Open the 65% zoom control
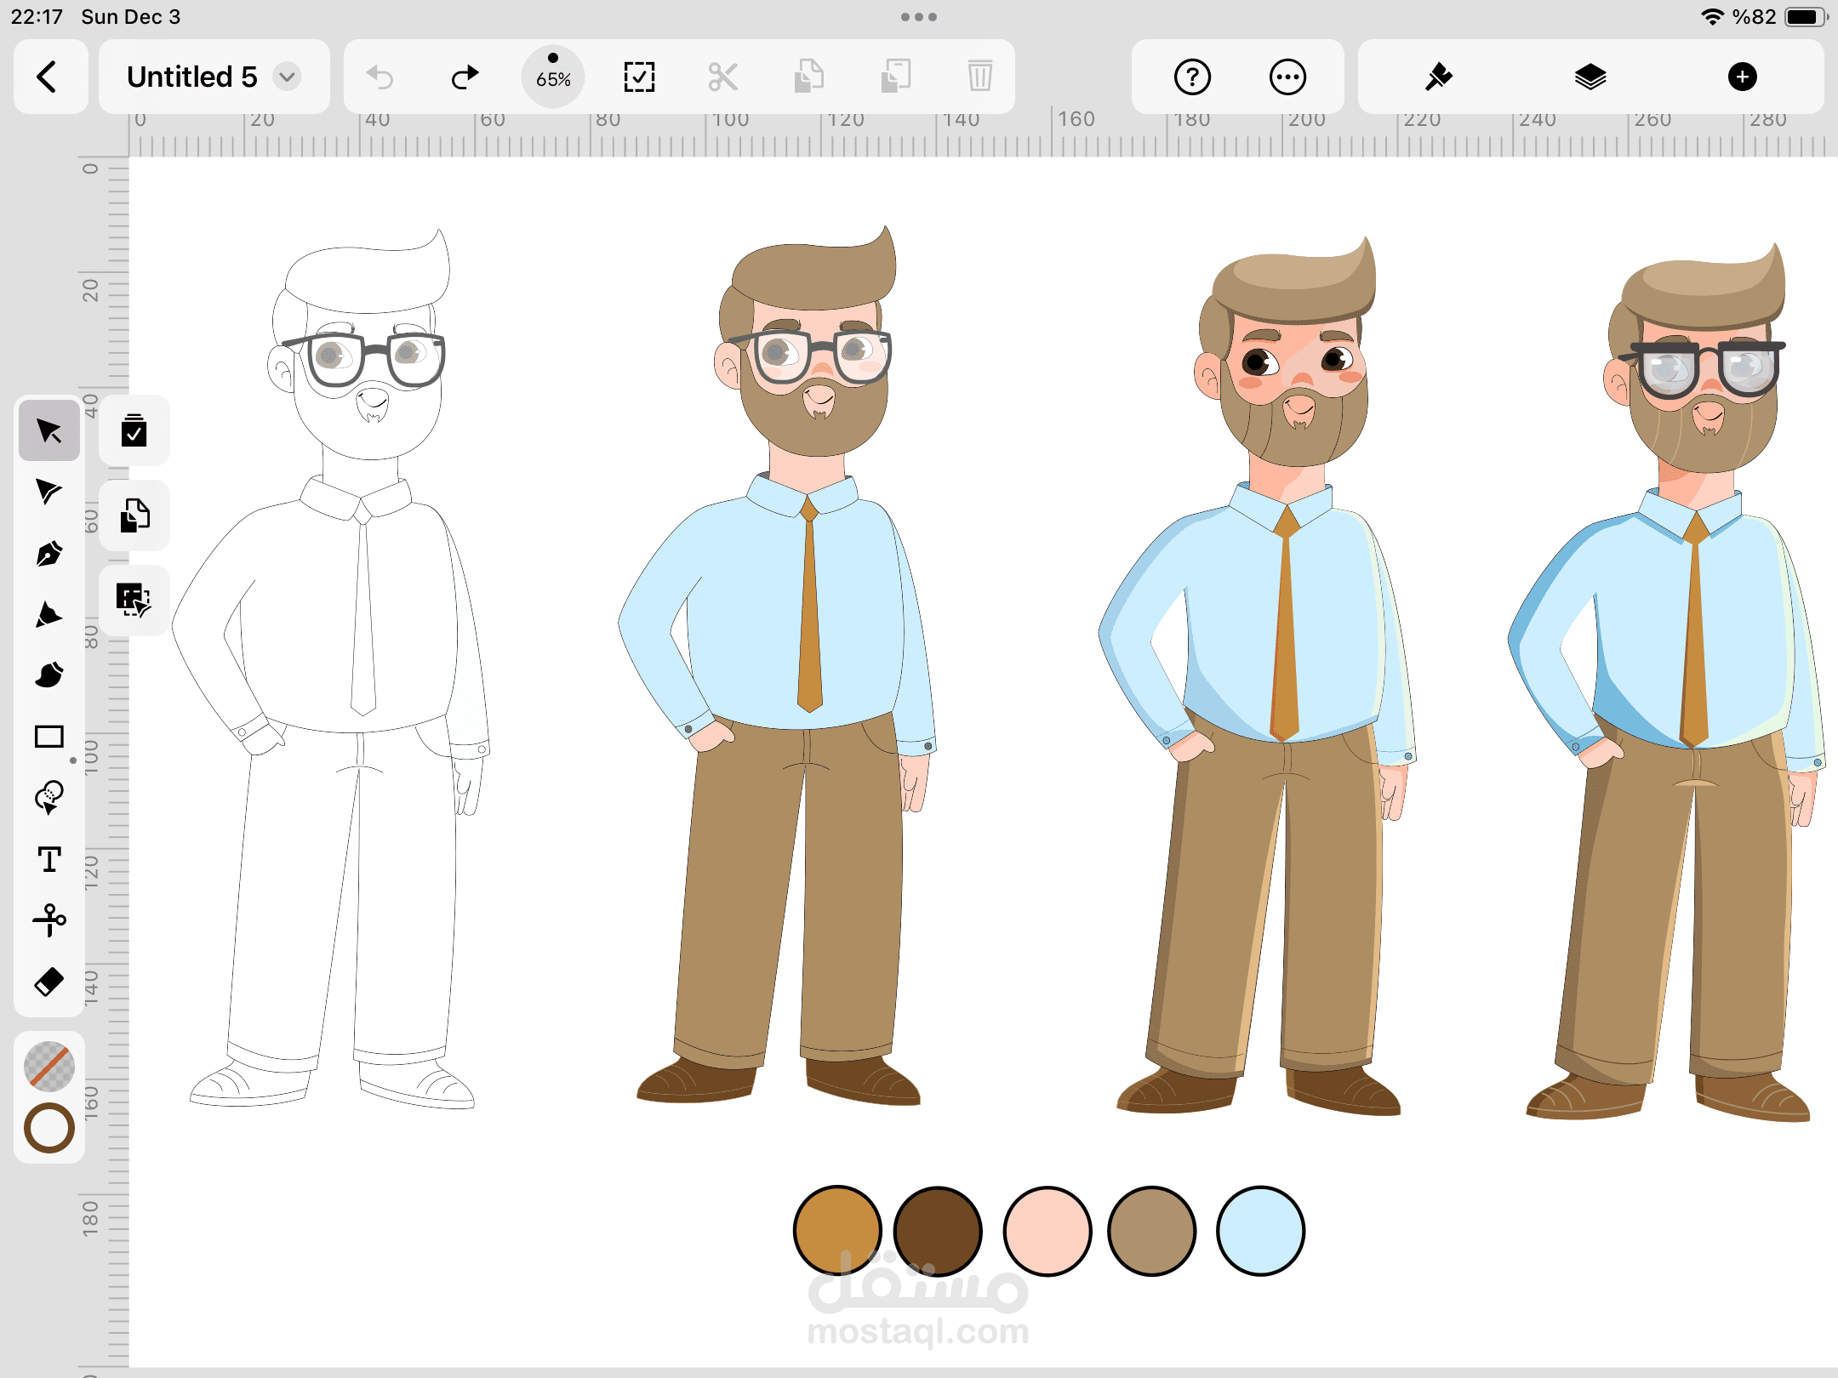 553,77
